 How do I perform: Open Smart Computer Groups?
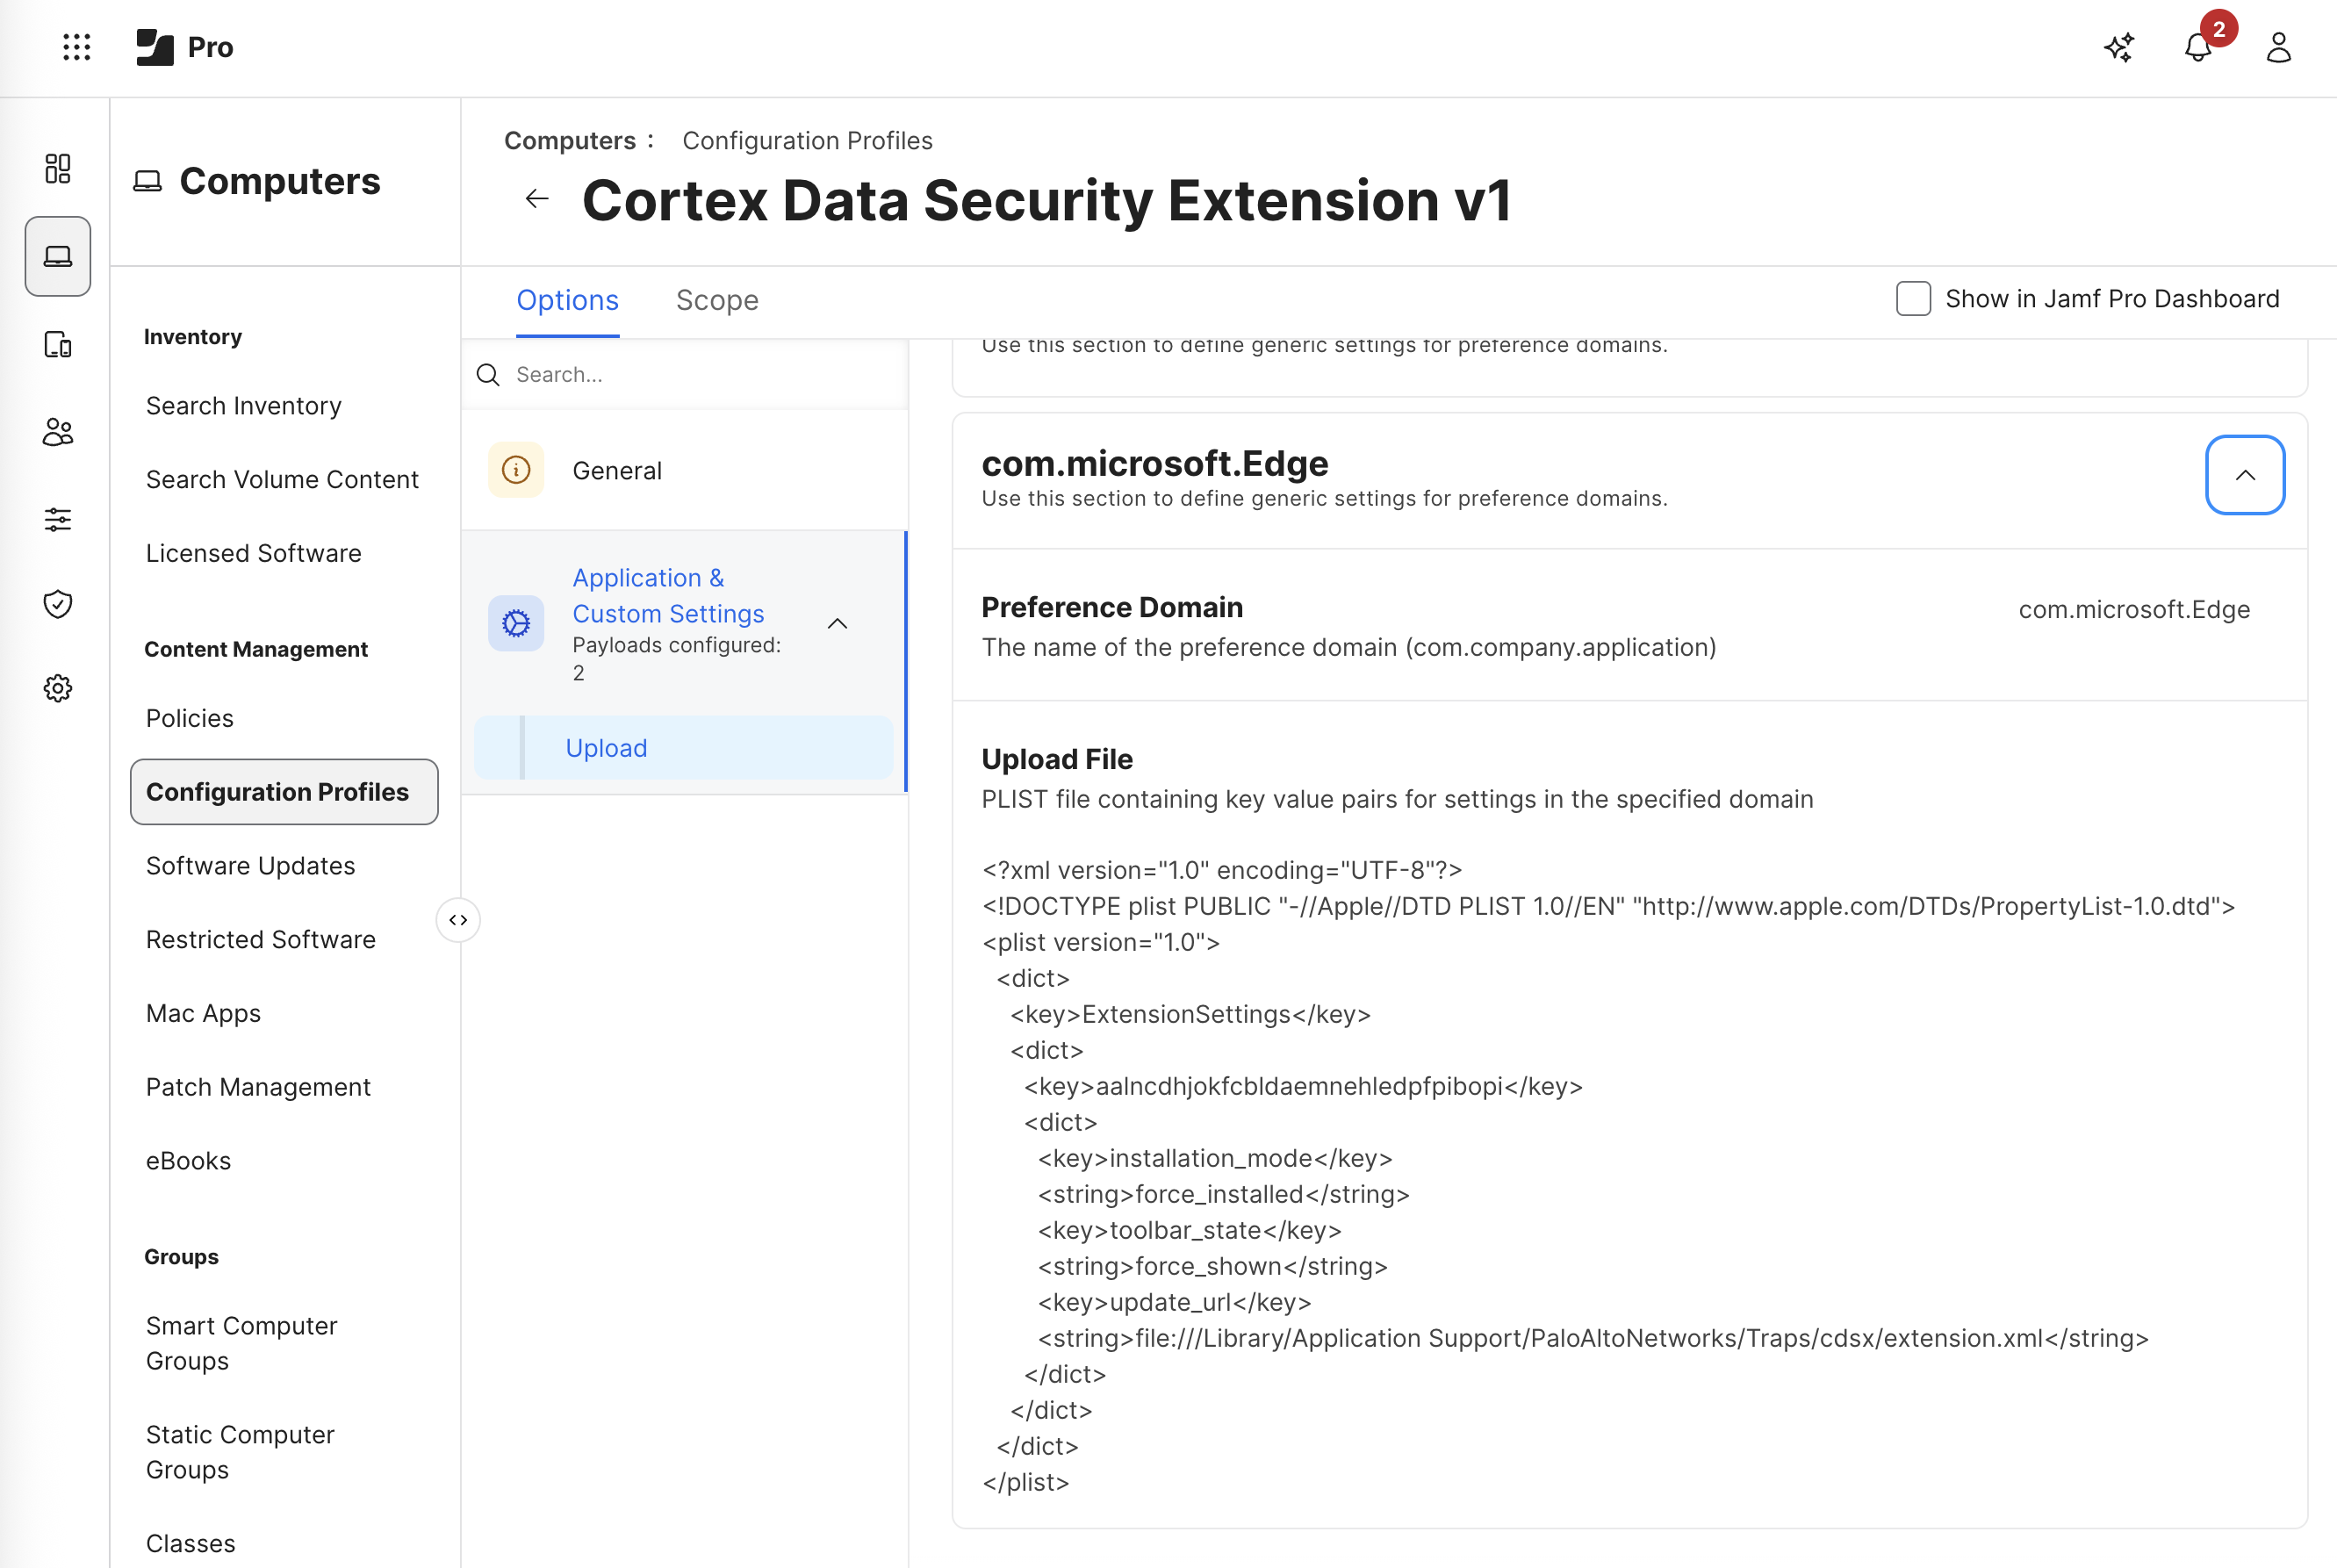[x=242, y=1344]
